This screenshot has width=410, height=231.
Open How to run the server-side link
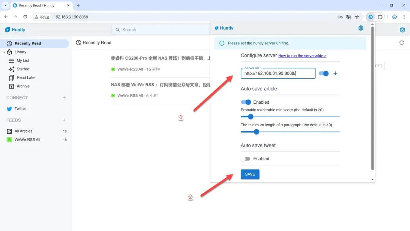[x=302, y=56]
